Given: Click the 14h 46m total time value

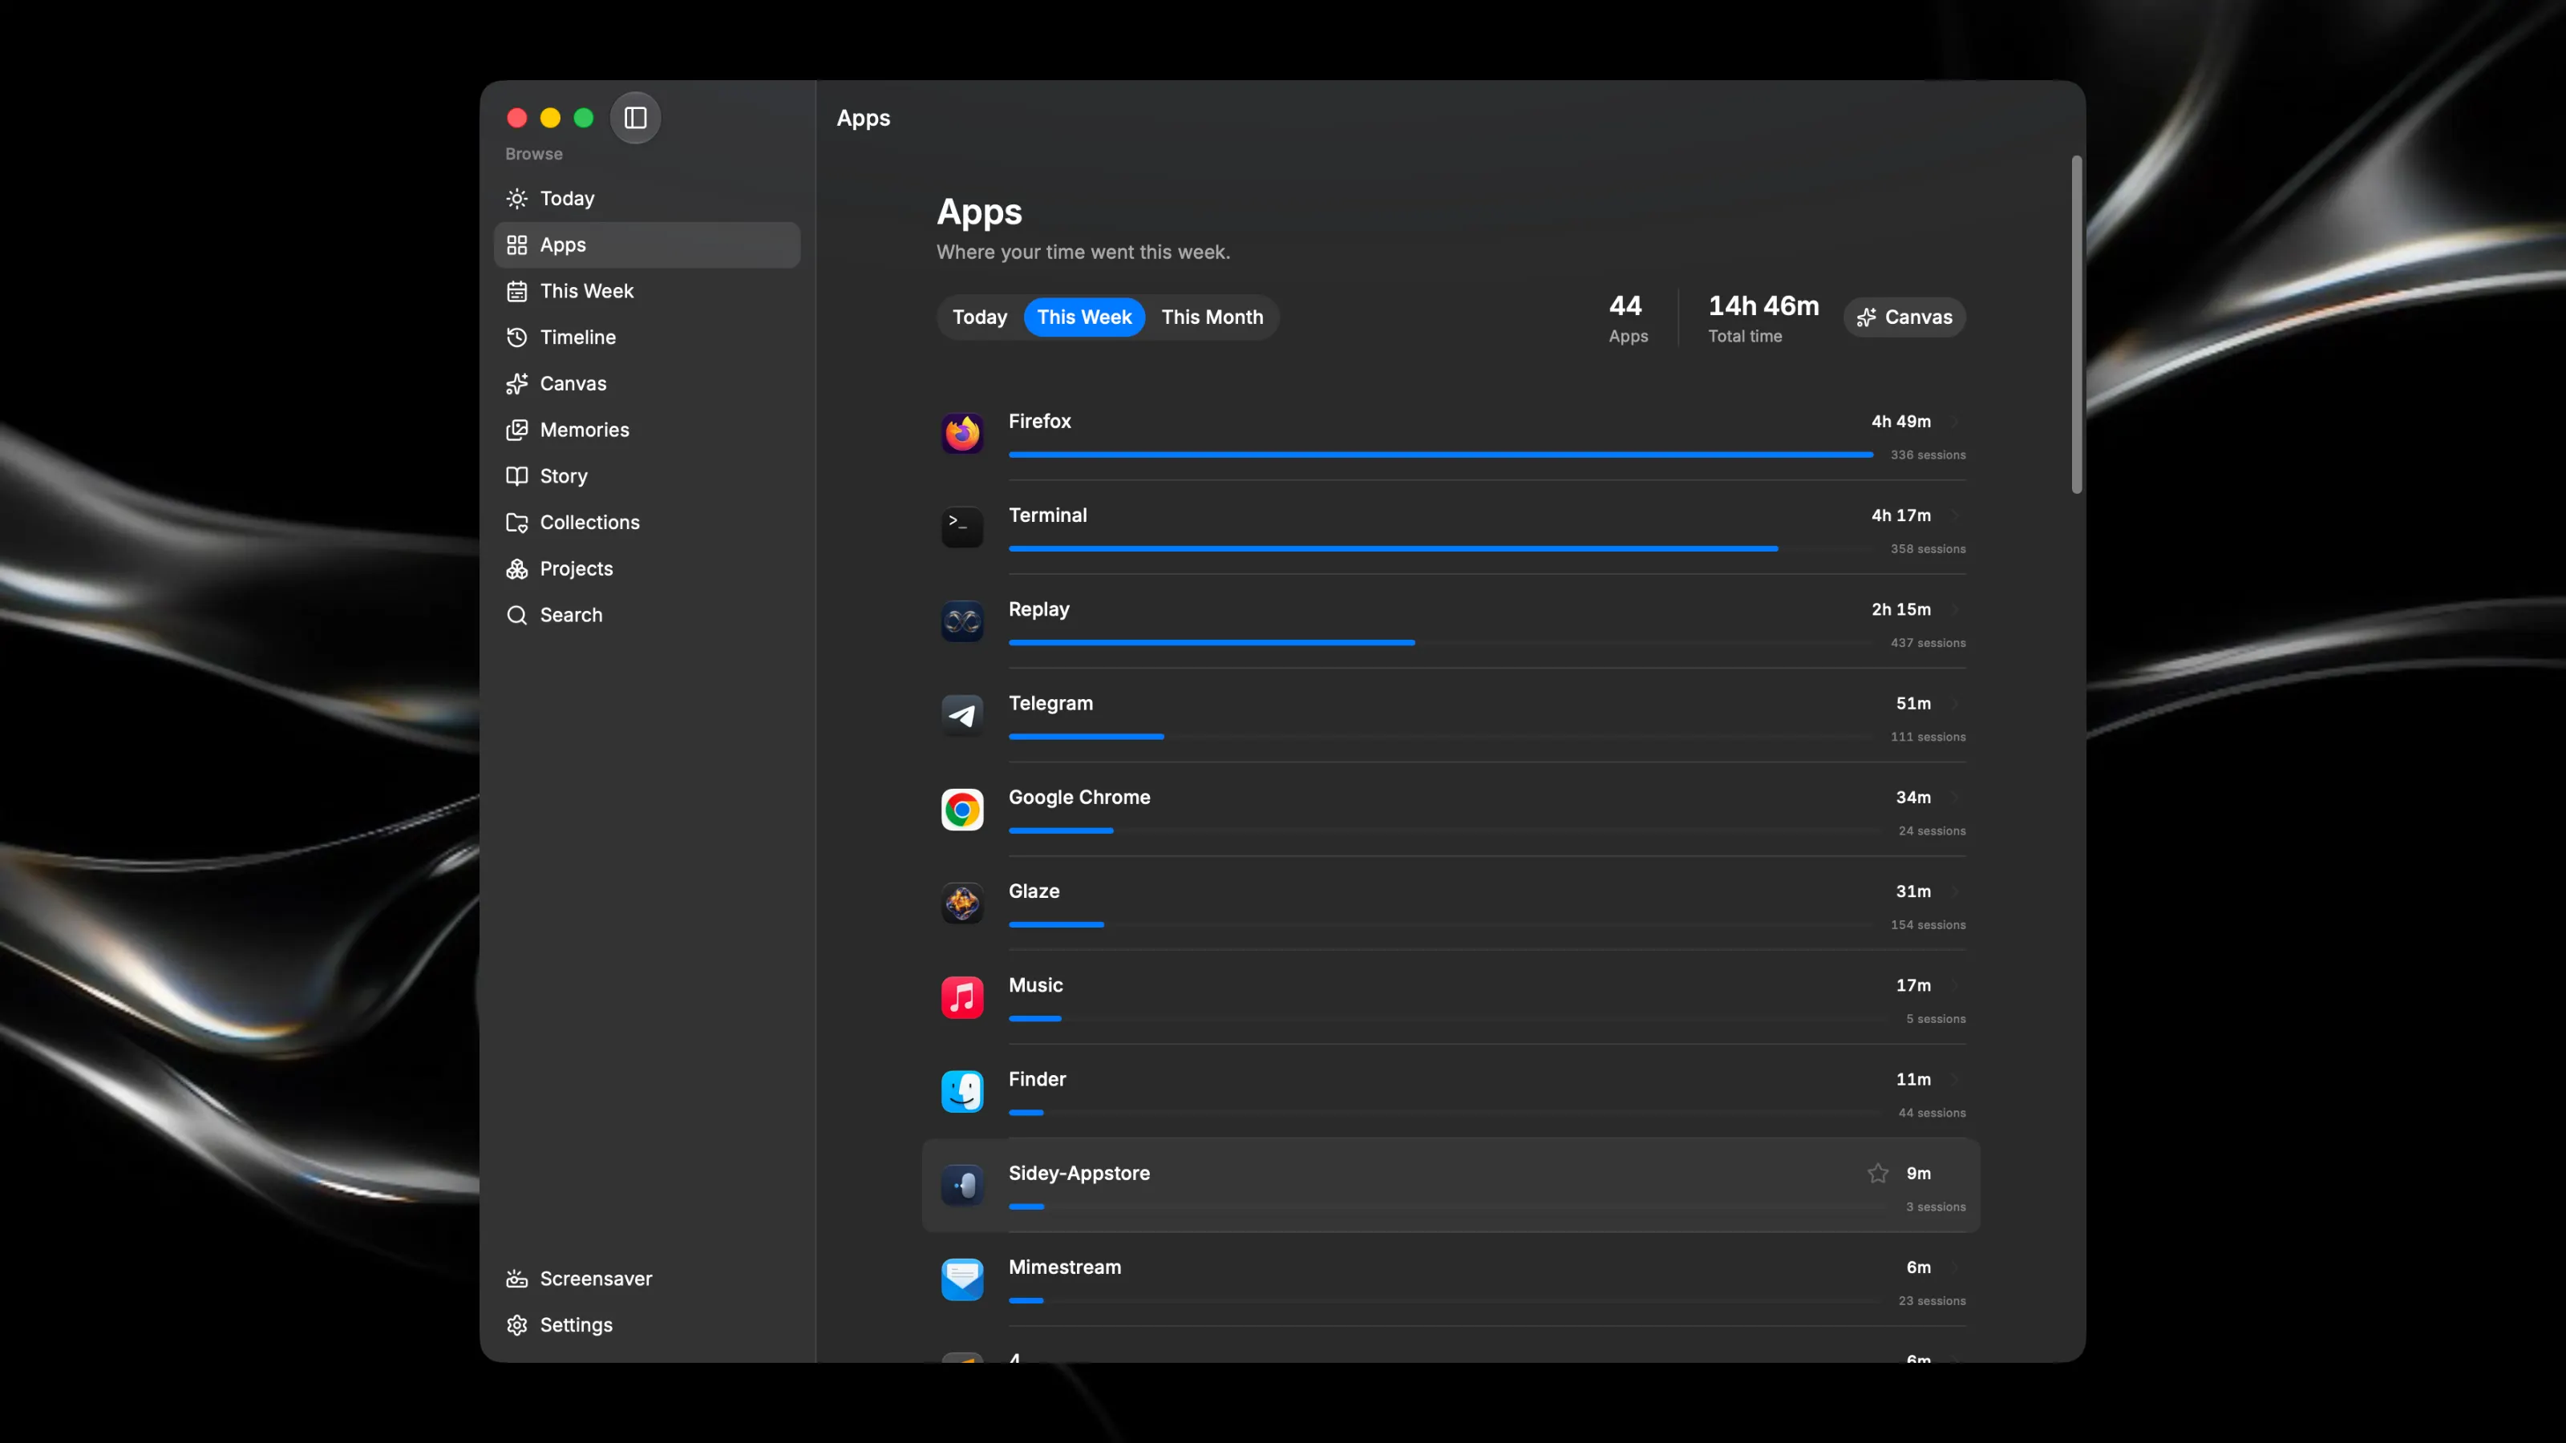Looking at the screenshot, I should pyautogui.click(x=1763, y=305).
